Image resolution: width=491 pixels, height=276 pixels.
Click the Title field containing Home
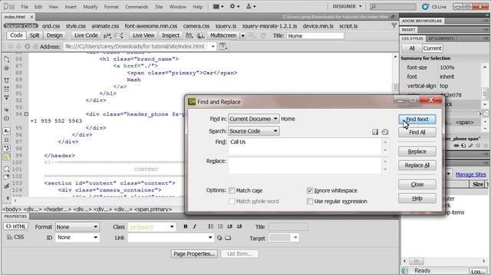(x=315, y=36)
